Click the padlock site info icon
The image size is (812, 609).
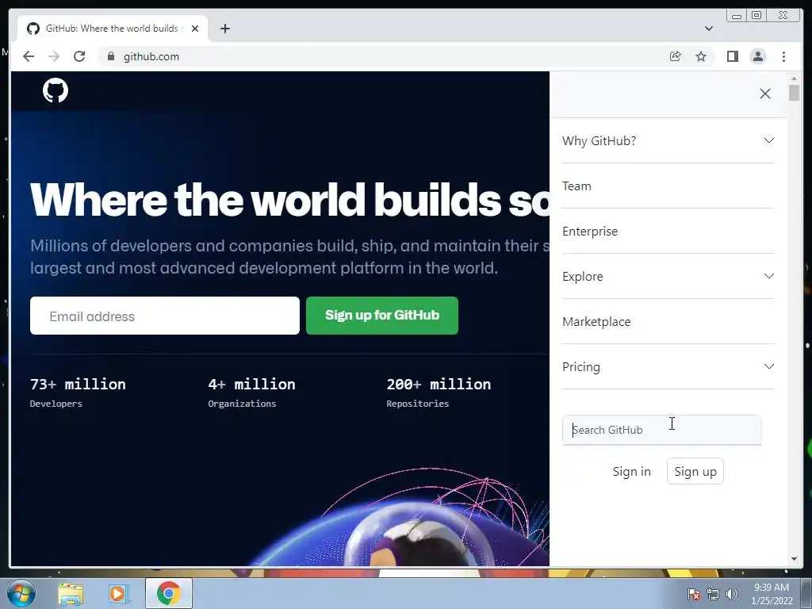(x=110, y=56)
